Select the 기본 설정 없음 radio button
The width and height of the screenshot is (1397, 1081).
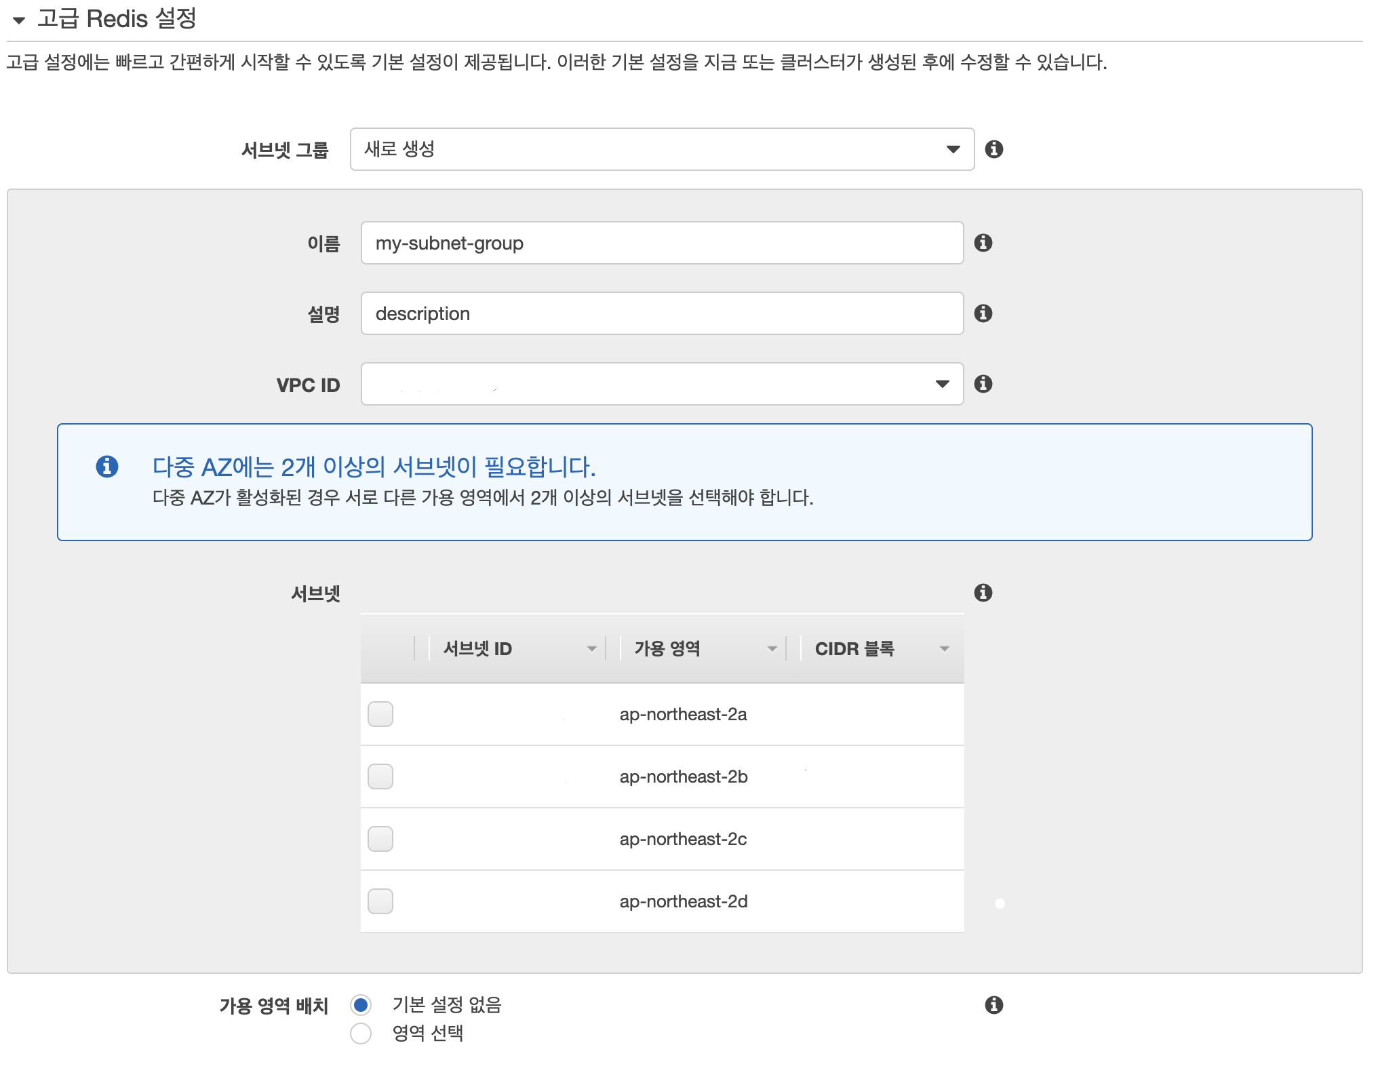point(361,1005)
